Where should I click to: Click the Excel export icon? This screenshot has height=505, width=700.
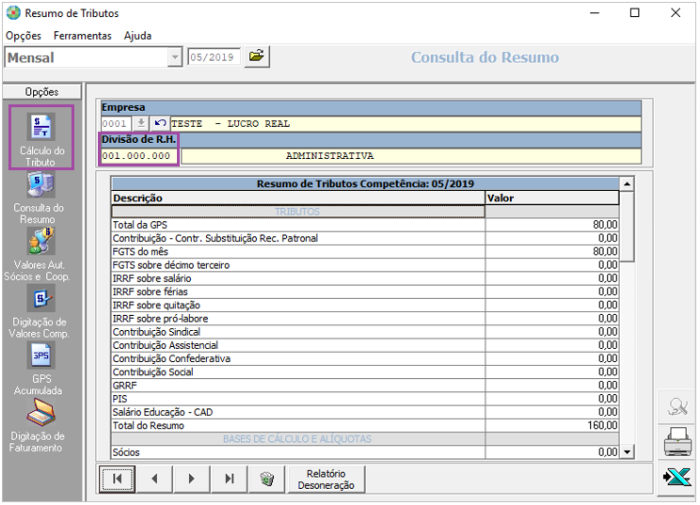[x=677, y=478]
